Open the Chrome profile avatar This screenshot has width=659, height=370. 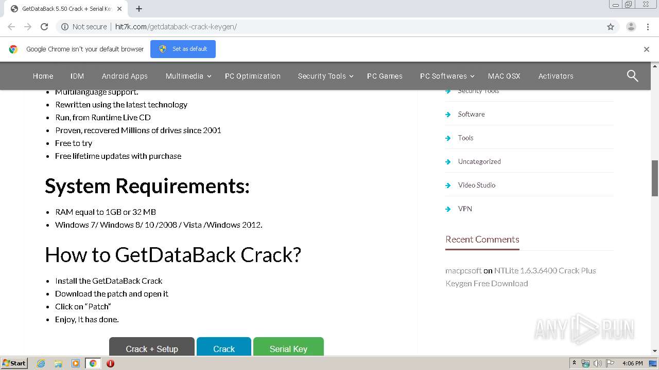(x=631, y=27)
